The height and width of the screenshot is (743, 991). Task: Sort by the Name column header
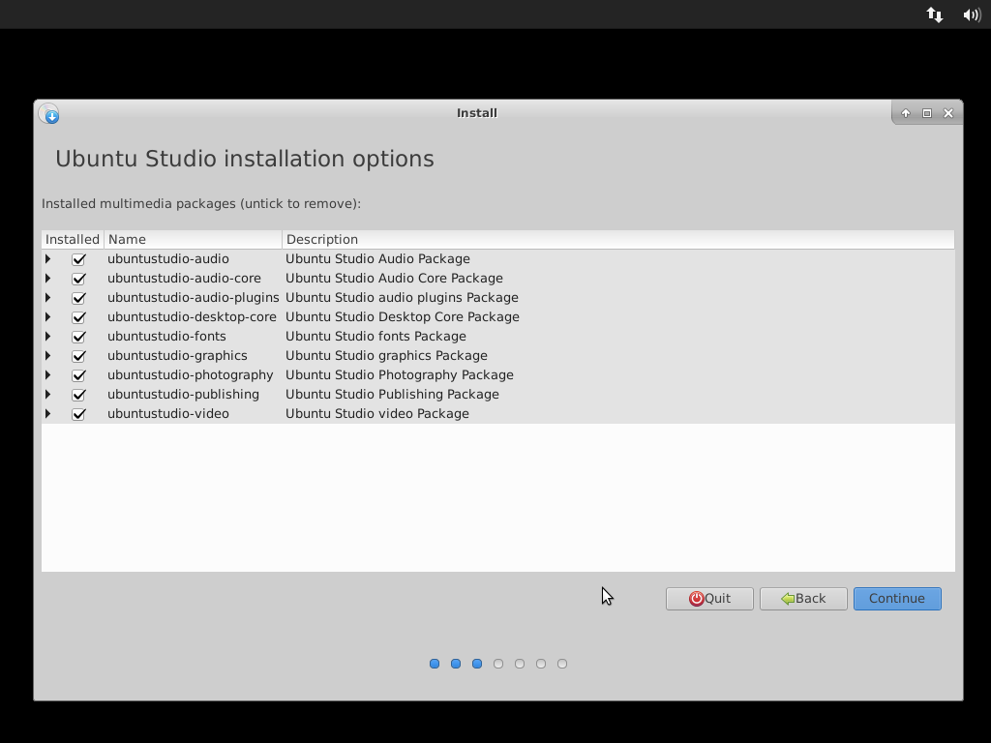pos(193,240)
